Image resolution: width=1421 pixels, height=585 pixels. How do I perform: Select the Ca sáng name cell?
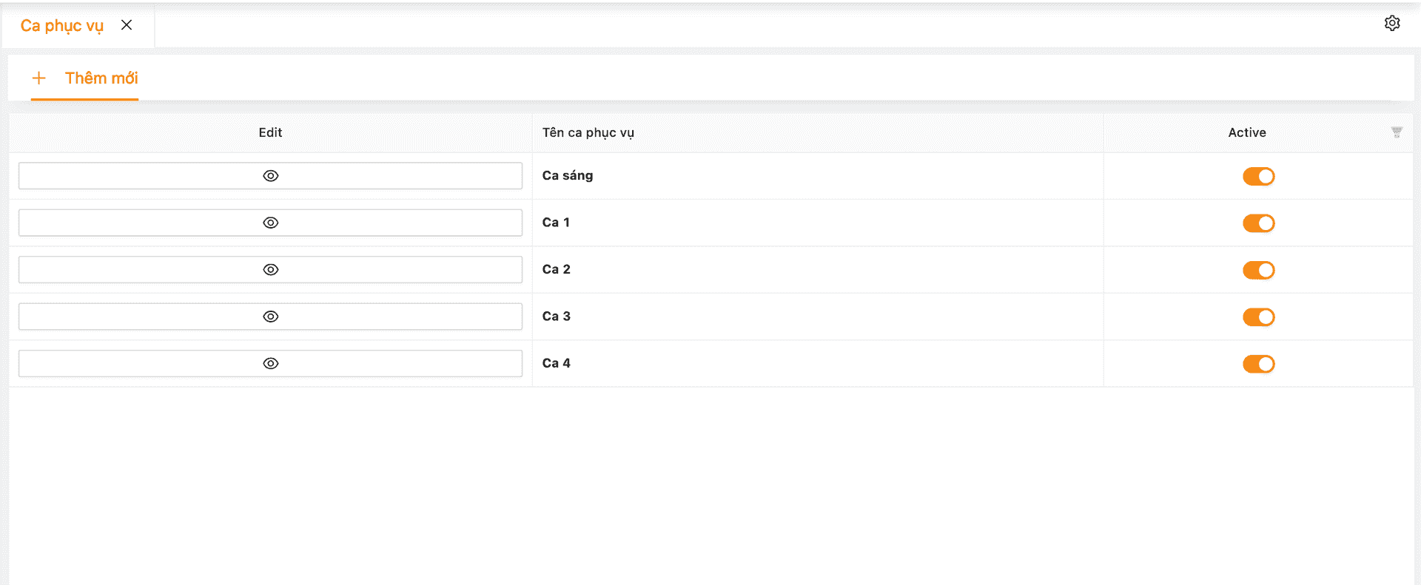tap(568, 176)
